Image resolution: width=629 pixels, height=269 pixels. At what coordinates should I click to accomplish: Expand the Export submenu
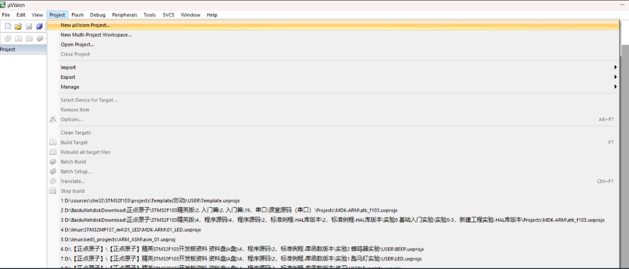click(333, 77)
